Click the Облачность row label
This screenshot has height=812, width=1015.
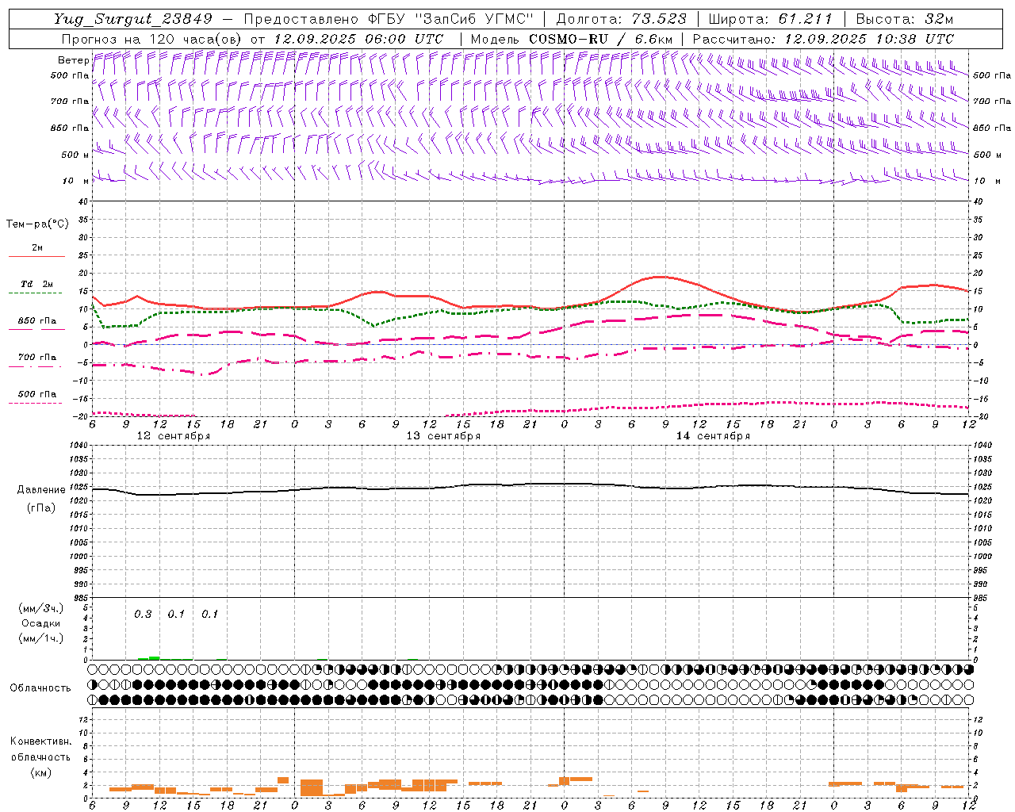click(x=40, y=688)
